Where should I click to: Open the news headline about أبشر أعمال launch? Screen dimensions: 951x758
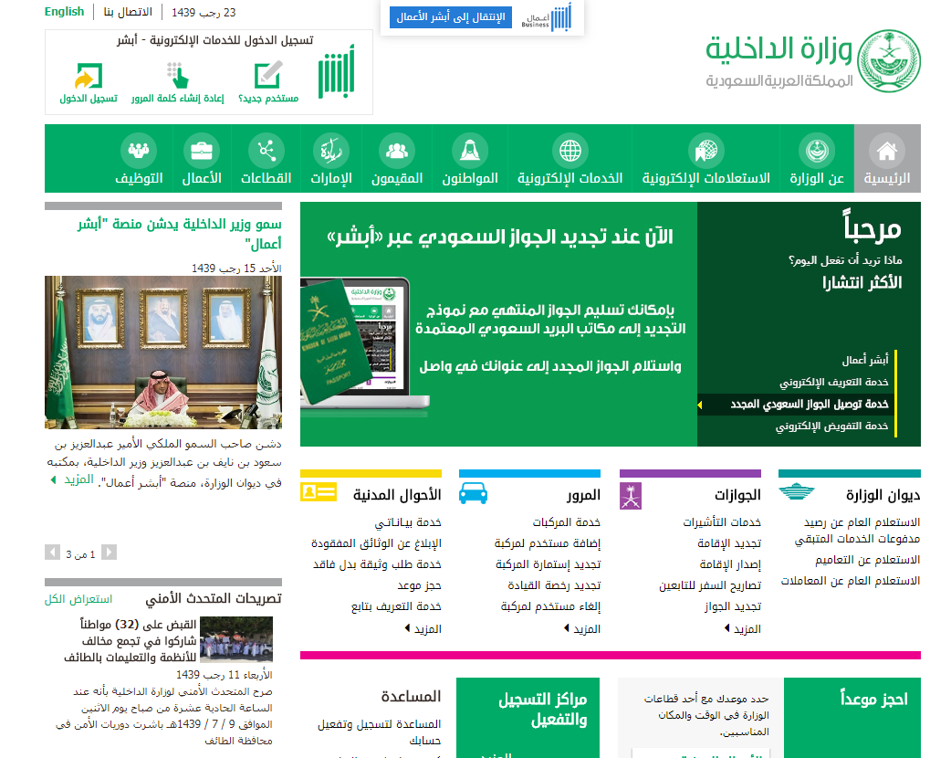click(180, 234)
